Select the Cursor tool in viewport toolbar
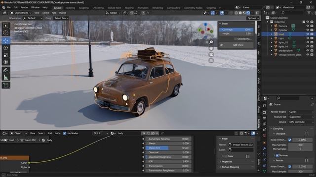This screenshot has width=316, height=177. (6, 33)
